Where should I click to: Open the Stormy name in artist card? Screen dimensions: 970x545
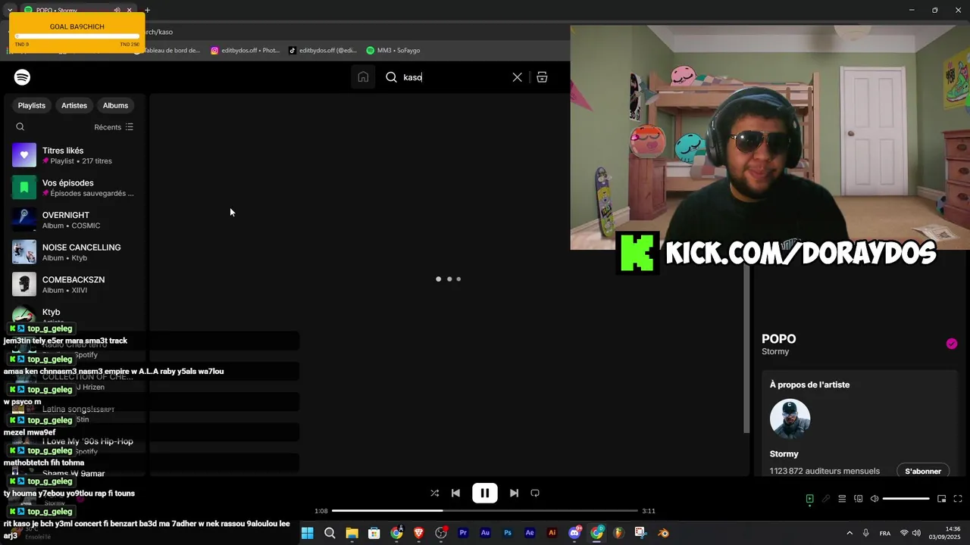pos(784,454)
